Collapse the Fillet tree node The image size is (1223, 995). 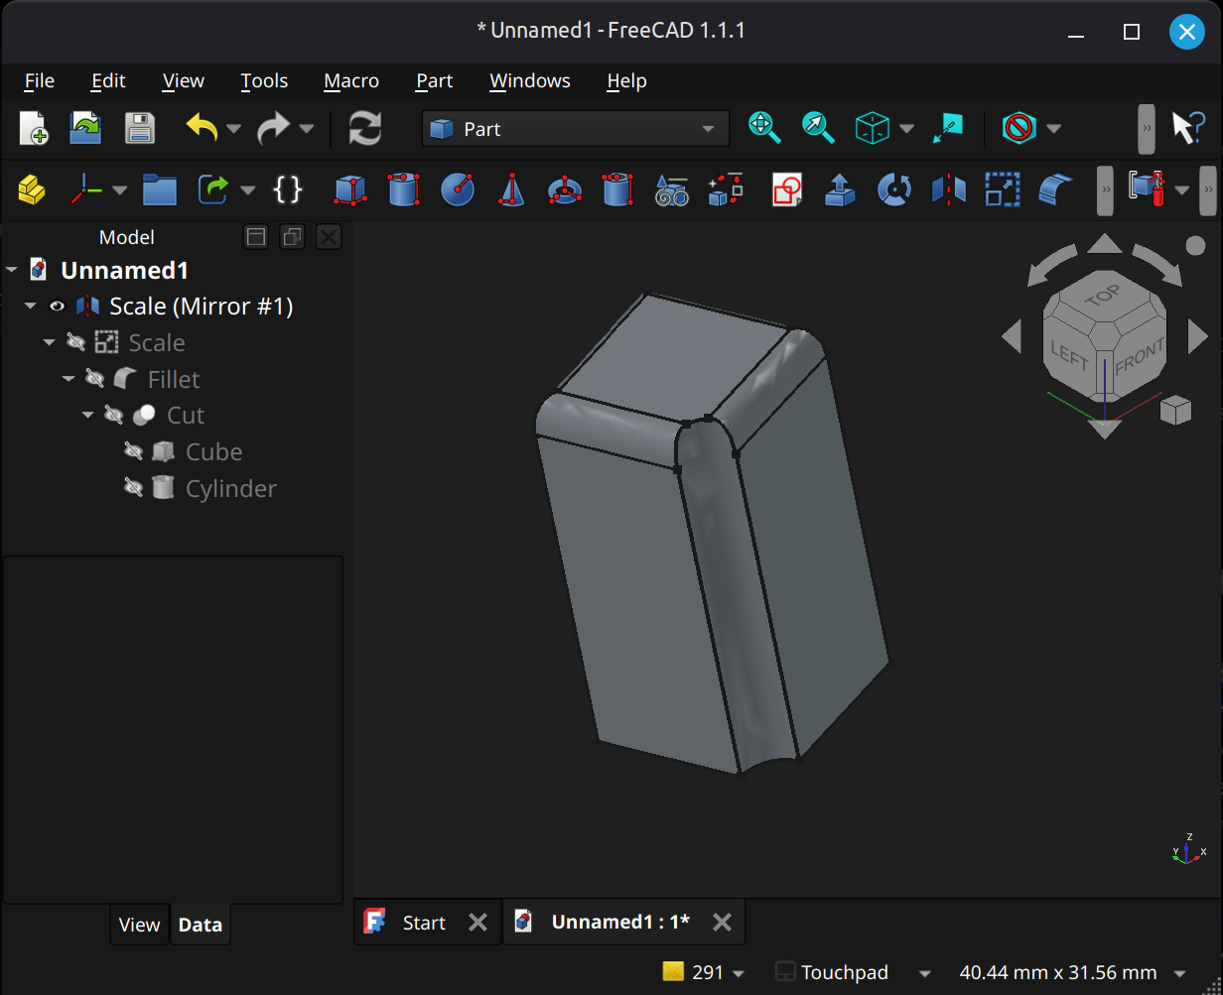click(68, 379)
